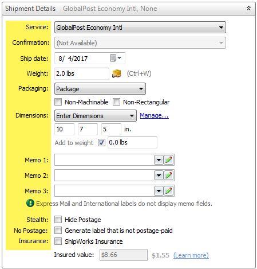The width and height of the screenshot is (257, 269).
Task: Open the insurance Learn more link
Action: [x=191, y=255]
